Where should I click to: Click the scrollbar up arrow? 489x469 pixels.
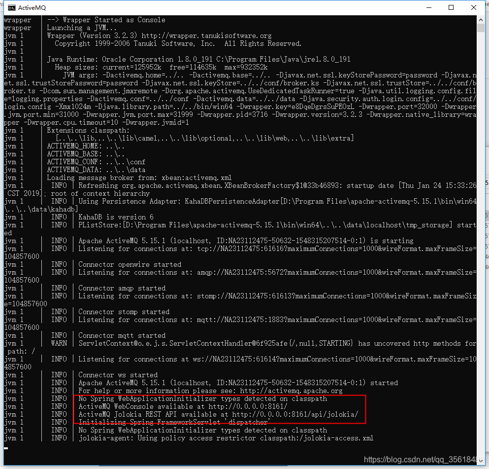481,19
